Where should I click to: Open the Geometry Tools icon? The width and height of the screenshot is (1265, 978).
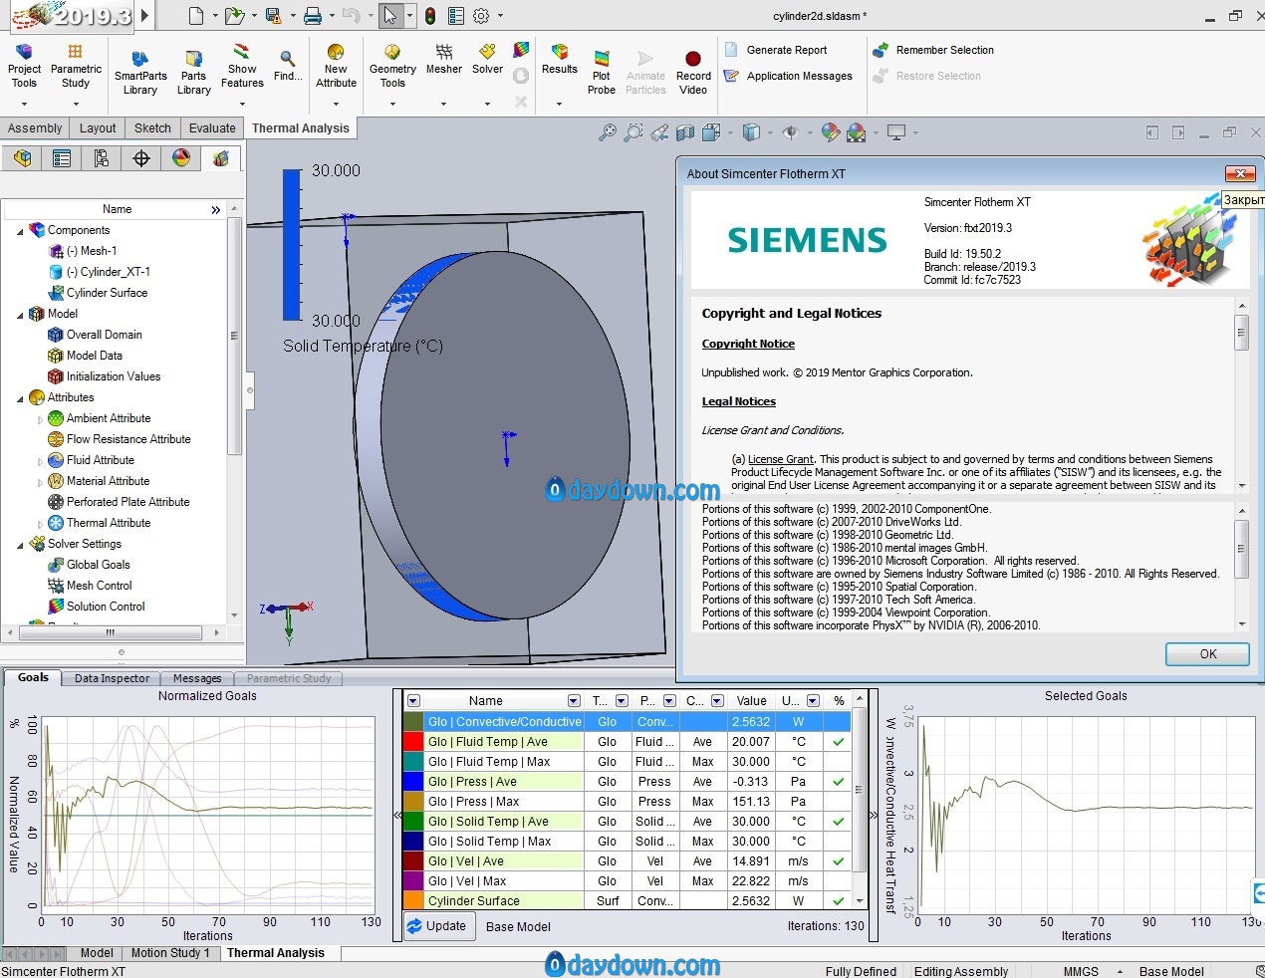click(392, 54)
